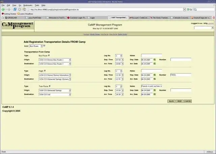Click the Bus Route Number input field

coord(181,60)
